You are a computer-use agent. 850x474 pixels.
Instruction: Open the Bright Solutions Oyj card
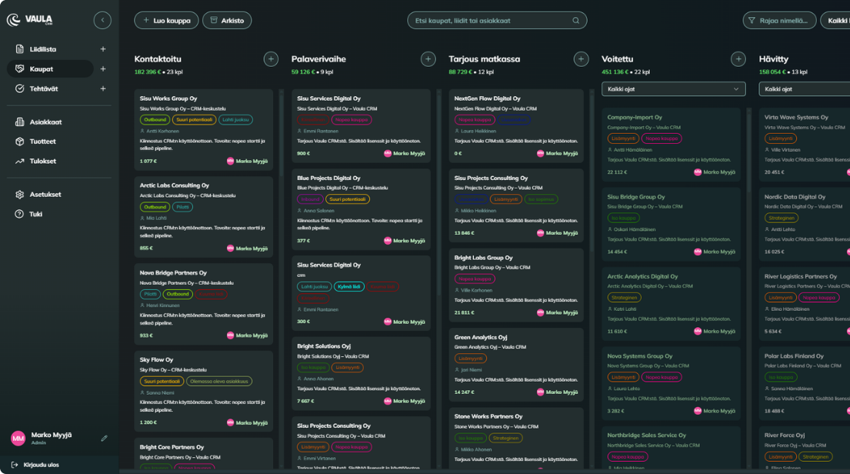click(x=361, y=374)
